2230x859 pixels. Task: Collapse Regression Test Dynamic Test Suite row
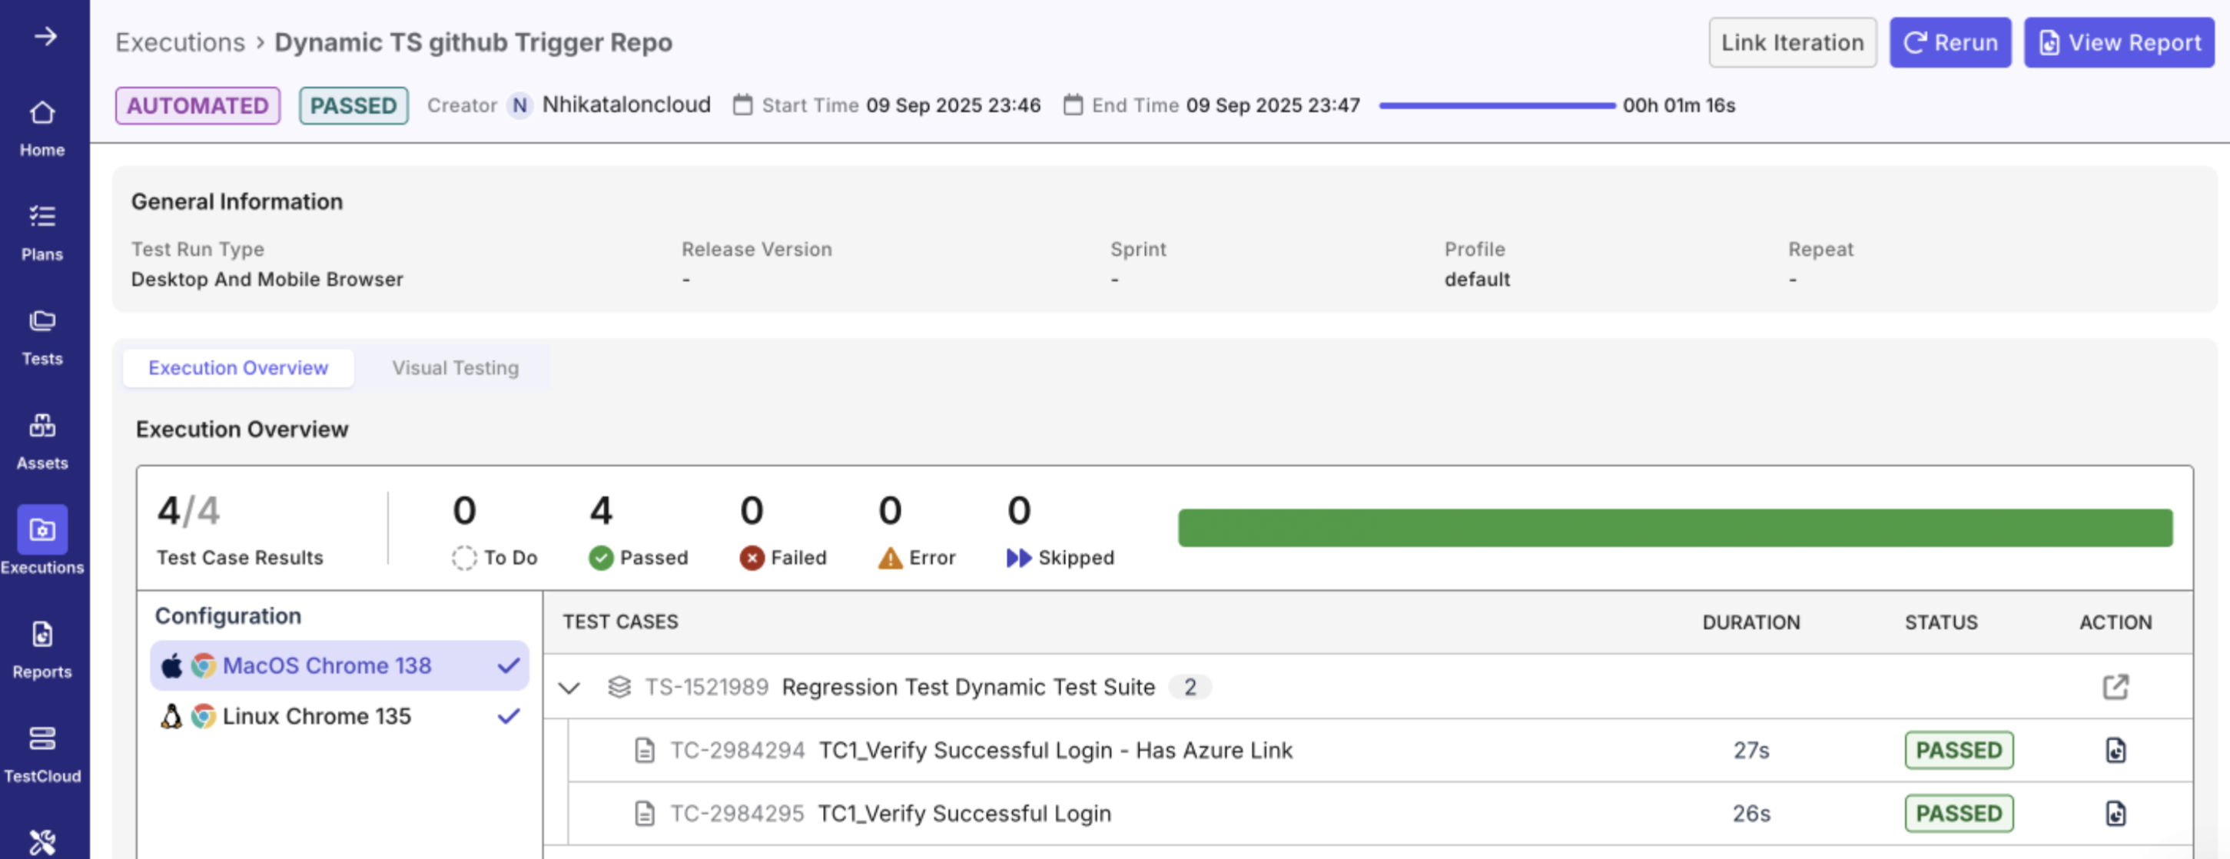point(569,688)
